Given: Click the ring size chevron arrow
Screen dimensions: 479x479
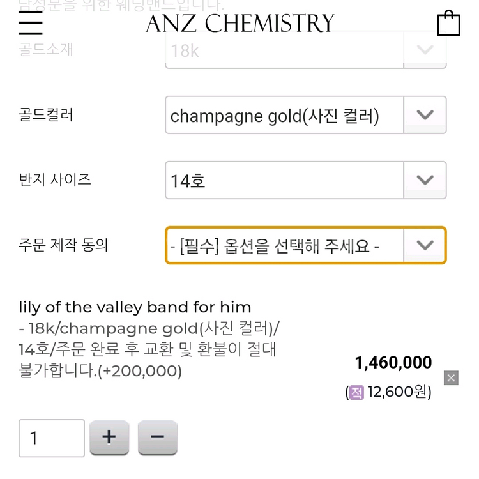Looking at the screenshot, I should coord(425,180).
